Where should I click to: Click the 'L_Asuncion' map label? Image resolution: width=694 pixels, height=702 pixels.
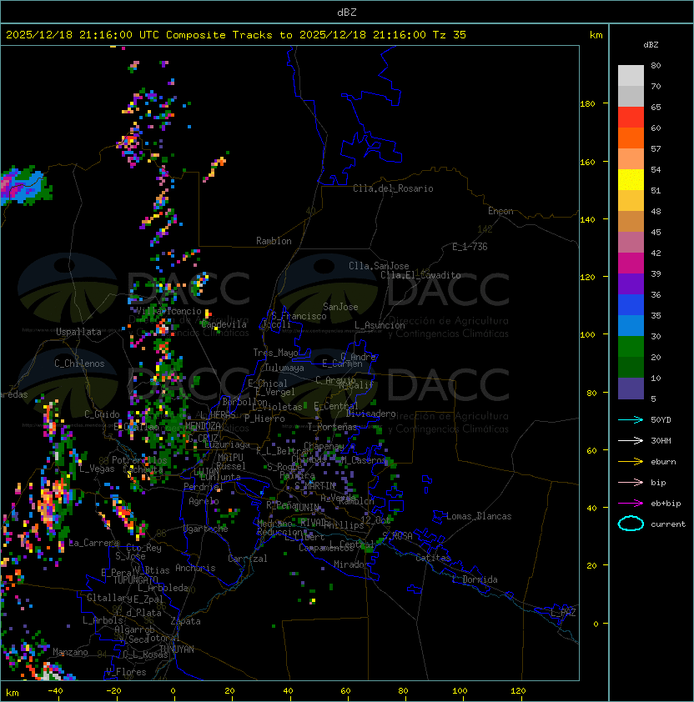pyautogui.click(x=380, y=325)
